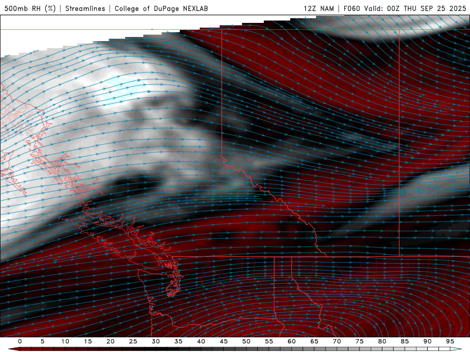Select the colorbar label "95"
The width and height of the screenshot is (470, 352).
450,341
